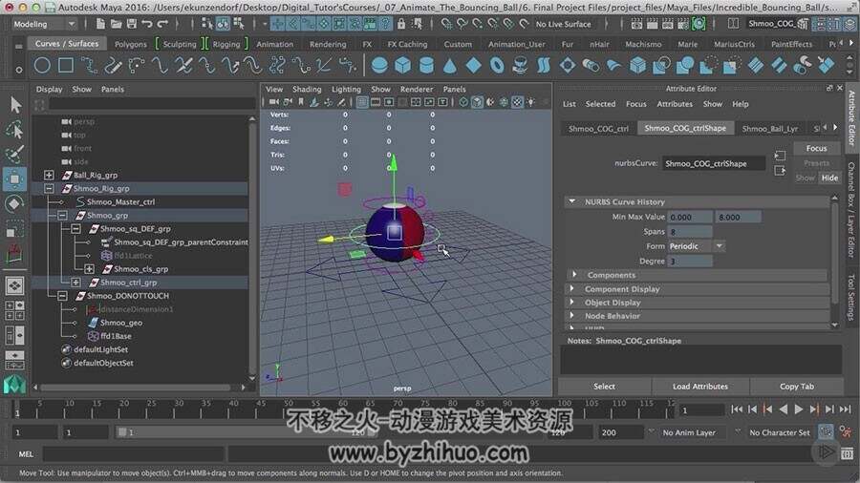Click the Focus button
860x483 pixels.
(x=816, y=148)
